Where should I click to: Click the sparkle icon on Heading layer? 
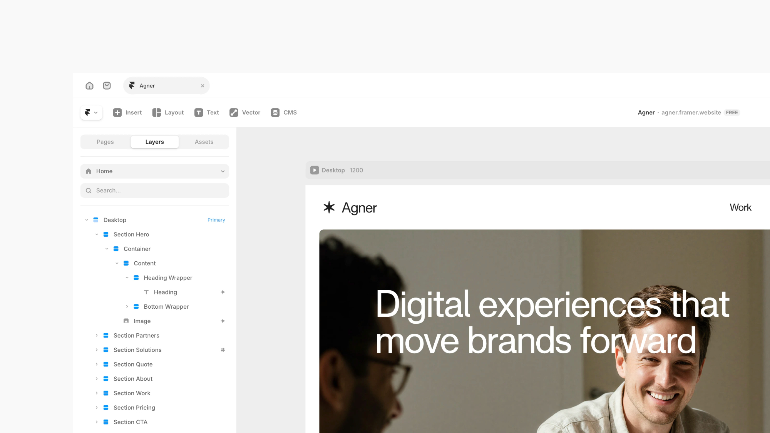click(x=223, y=292)
